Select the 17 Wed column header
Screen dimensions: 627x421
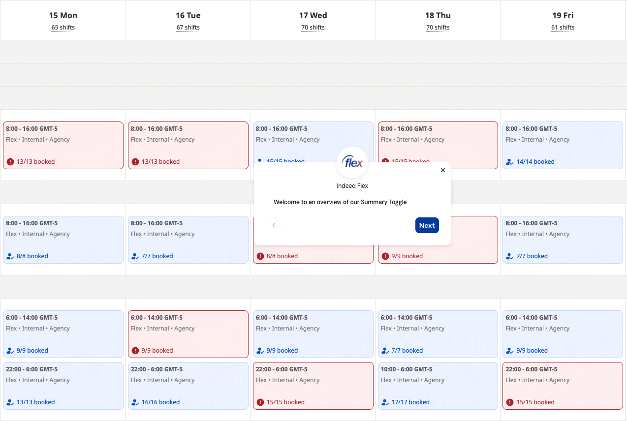point(313,16)
